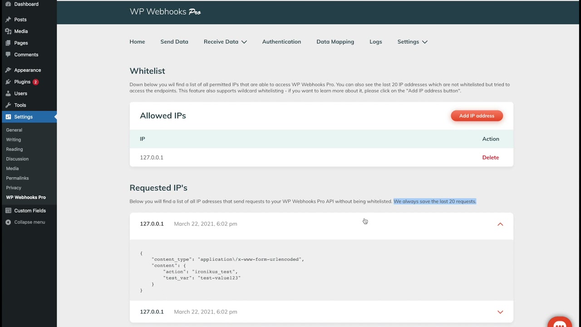581x327 pixels.
Task: Delete the 127.0.0.1 allowed IP
Action: click(x=490, y=158)
